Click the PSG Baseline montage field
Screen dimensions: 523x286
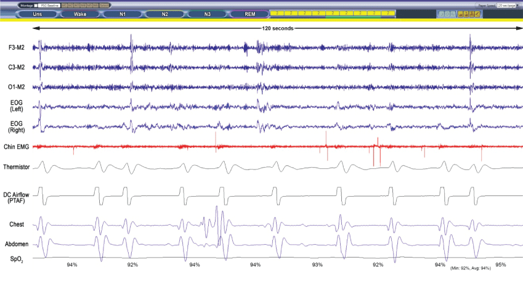click(49, 5)
